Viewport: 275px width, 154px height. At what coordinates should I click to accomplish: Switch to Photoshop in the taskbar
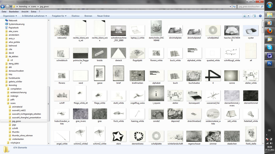(x=270, y=63)
